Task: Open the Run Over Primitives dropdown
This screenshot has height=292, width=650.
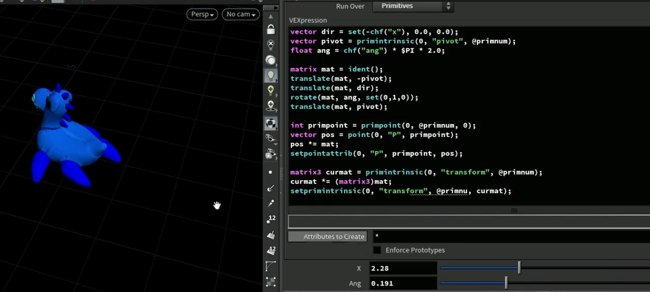Action: pos(413,6)
